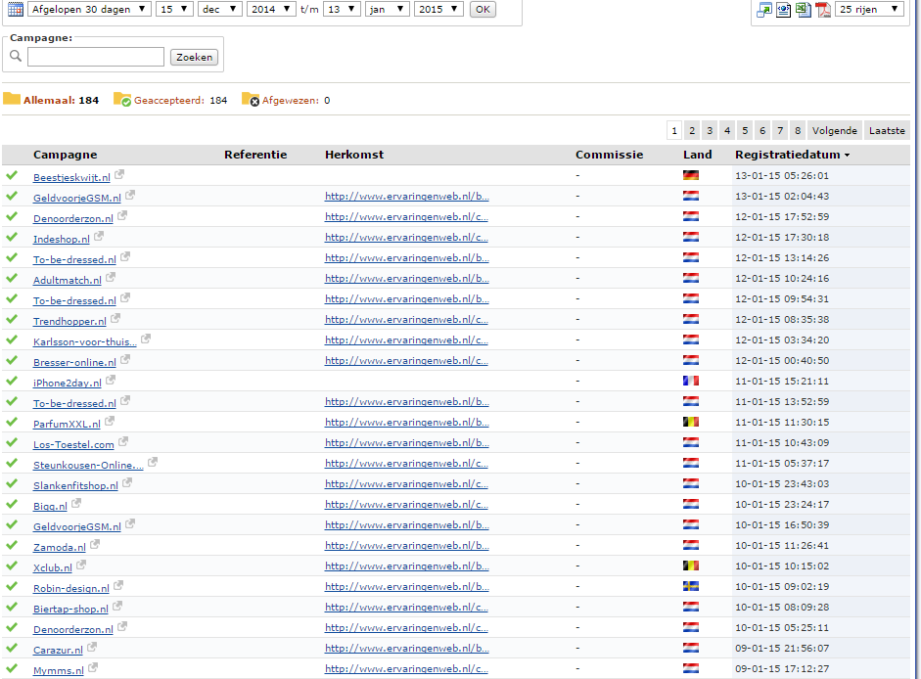Filter by Afgewezen: 0
Image resolution: width=921 pixels, height=679 pixels.
(296, 101)
